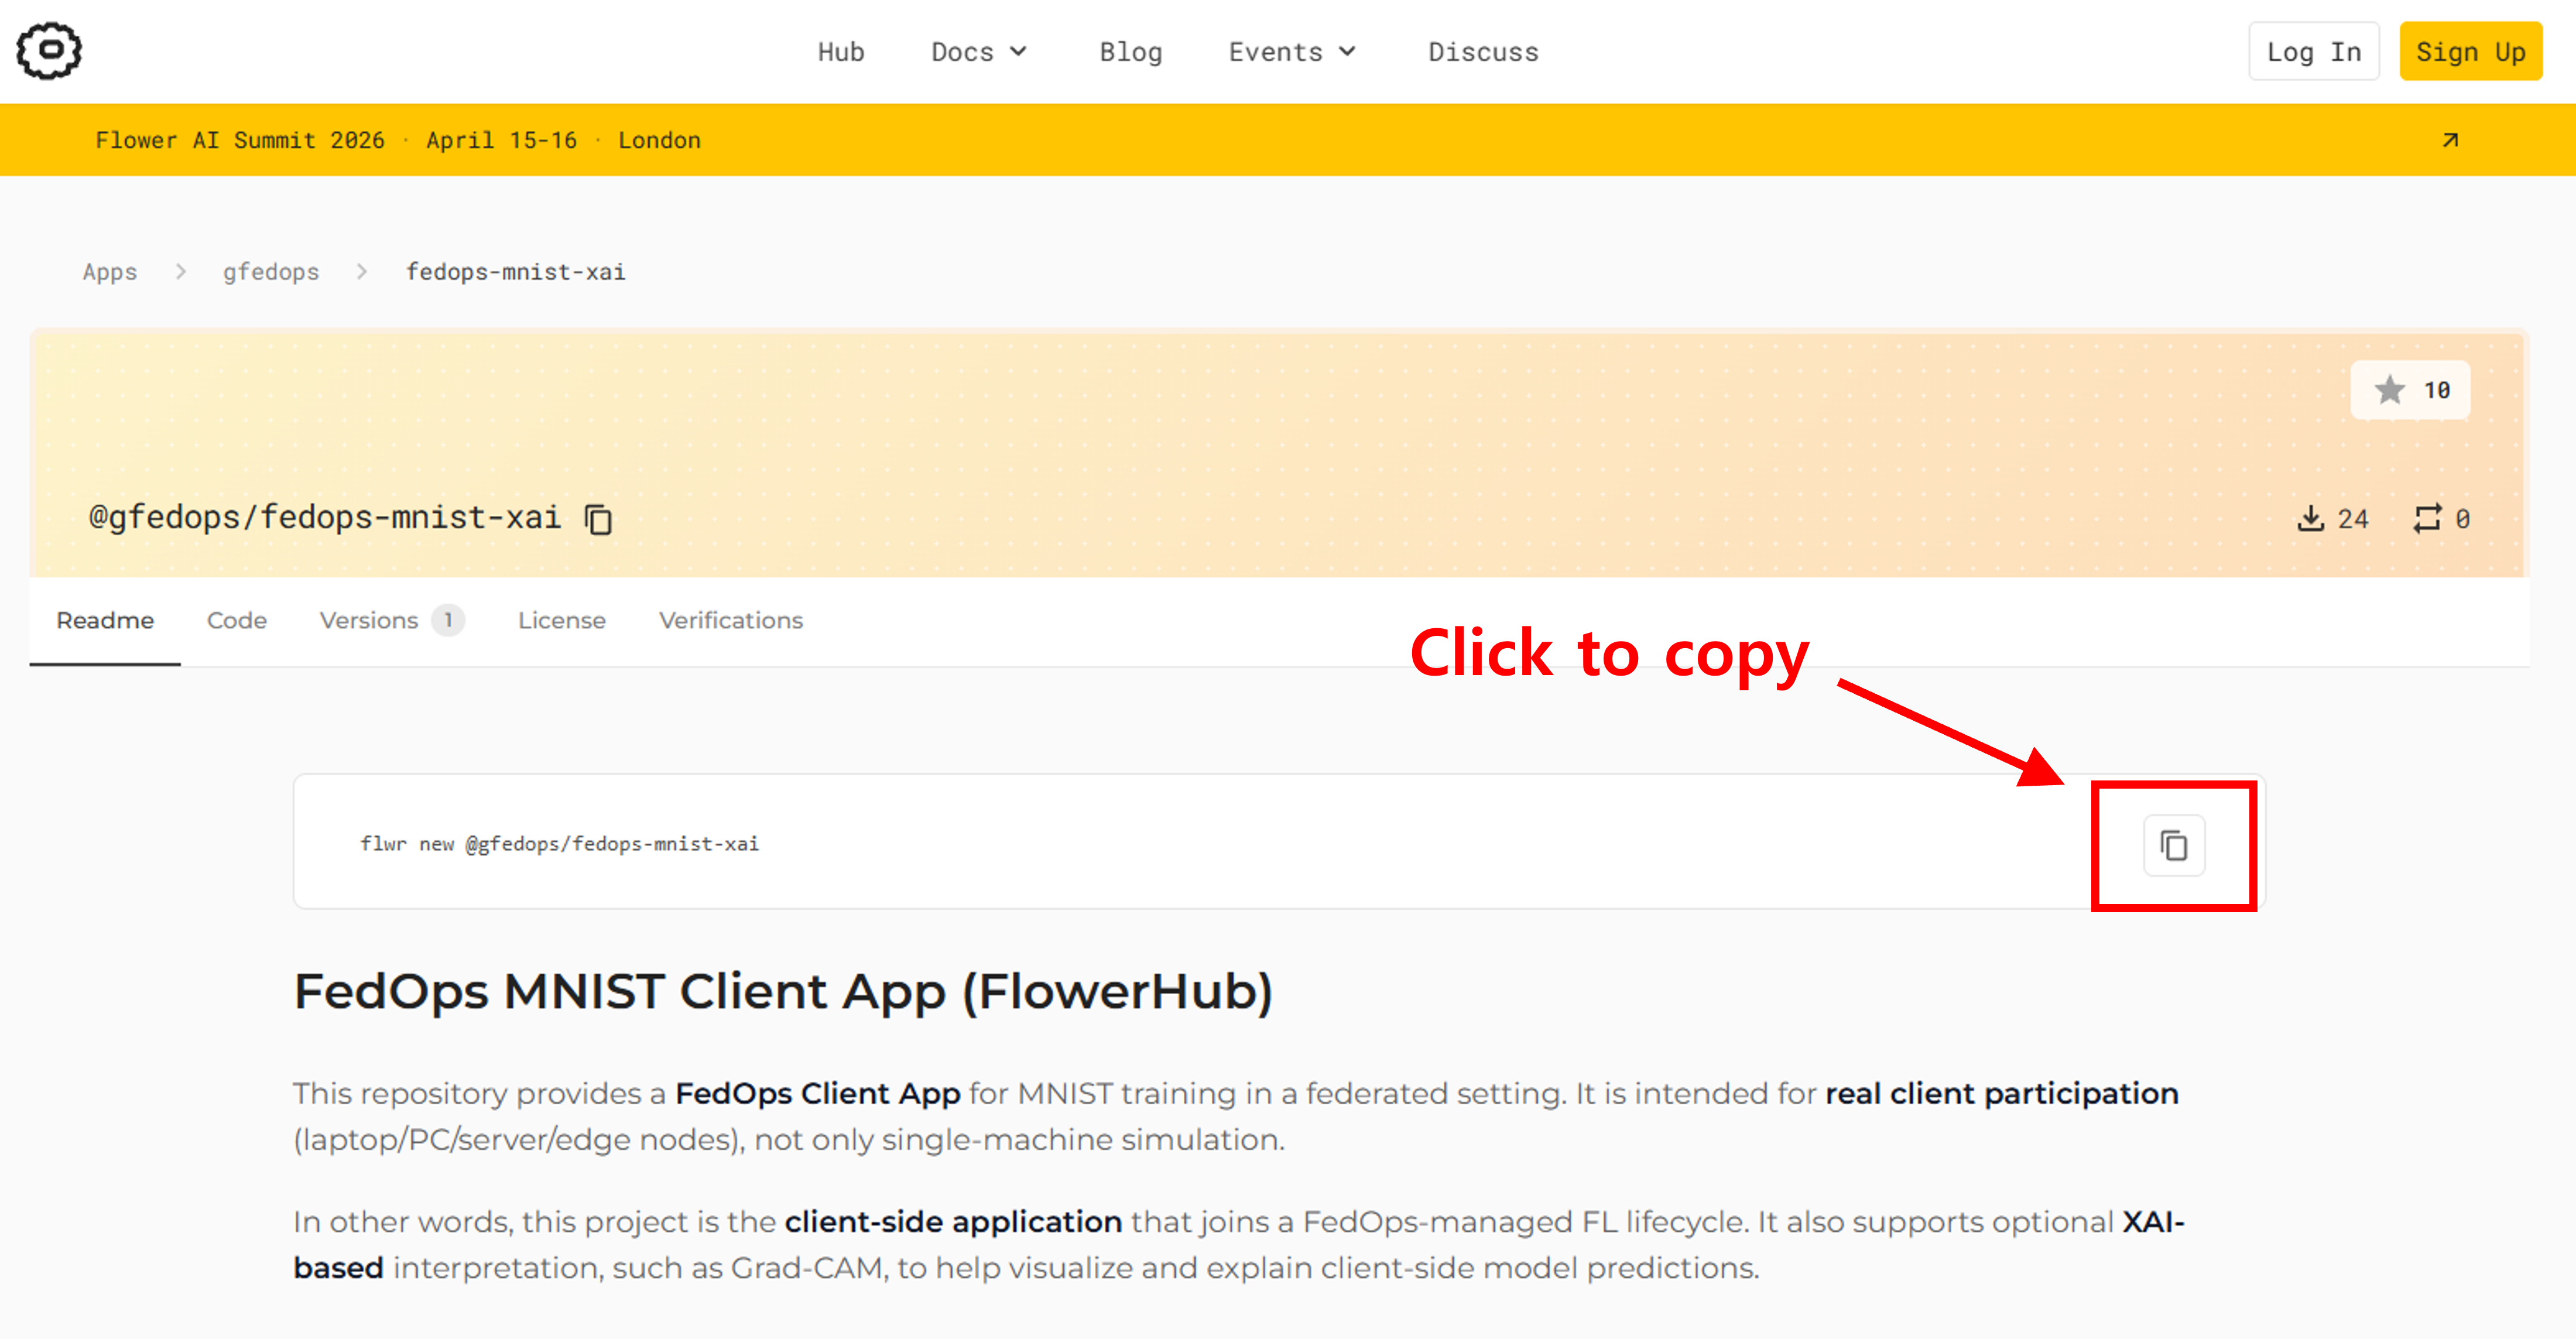2576x1339 pixels.
Task: Open the Hub navigation link
Action: pos(840,52)
